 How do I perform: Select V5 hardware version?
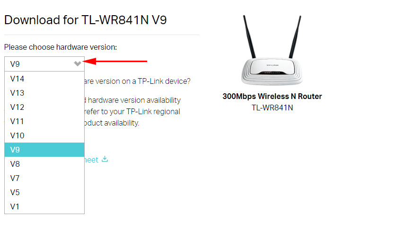pos(44,192)
